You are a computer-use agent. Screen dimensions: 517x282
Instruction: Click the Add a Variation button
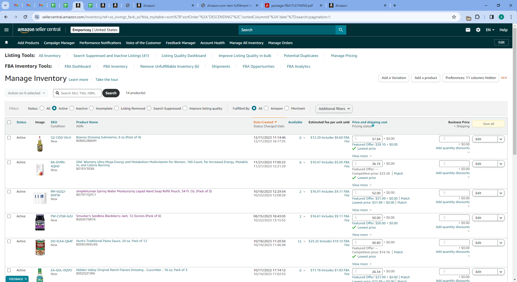[394, 78]
